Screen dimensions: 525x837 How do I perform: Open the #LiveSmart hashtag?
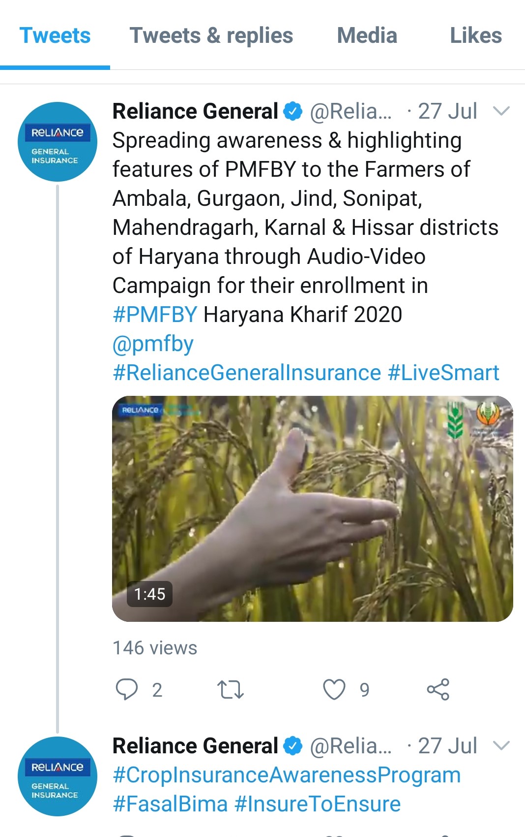pyautogui.click(x=443, y=373)
